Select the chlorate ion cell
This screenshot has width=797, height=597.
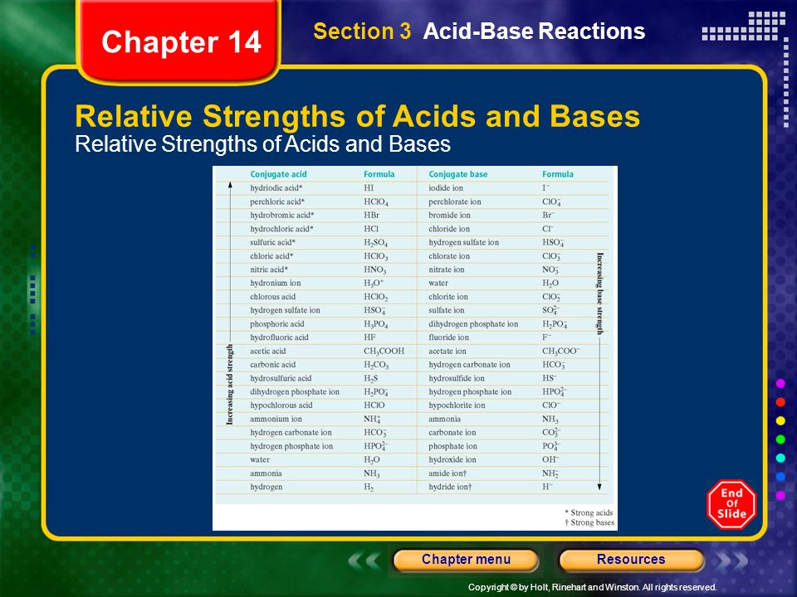(449, 256)
